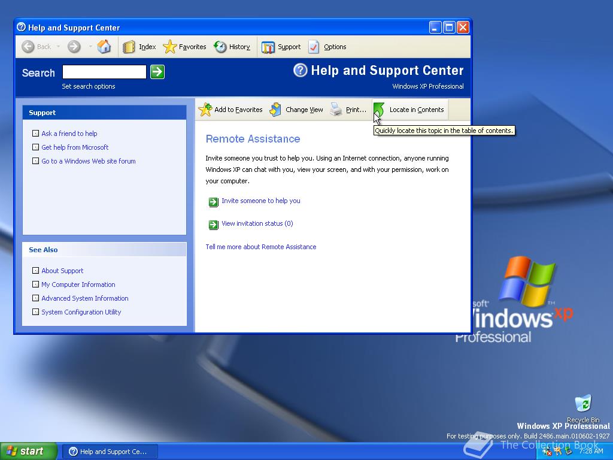Image resolution: width=613 pixels, height=460 pixels.
Task: Open System Configuration Utility link
Action: click(x=81, y=312)
